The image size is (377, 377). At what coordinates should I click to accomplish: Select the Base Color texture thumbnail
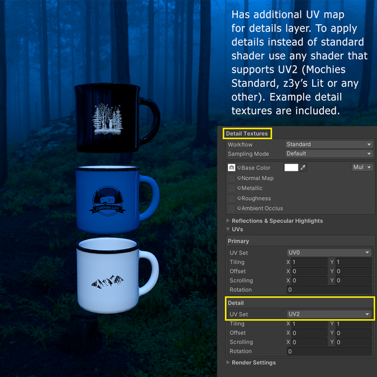(232, 168)
